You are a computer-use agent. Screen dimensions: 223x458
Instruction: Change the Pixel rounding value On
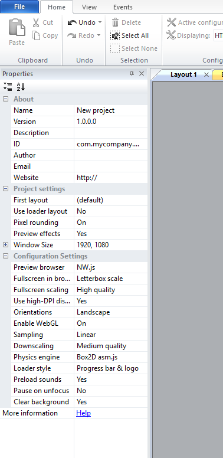(x=111, y=223)
